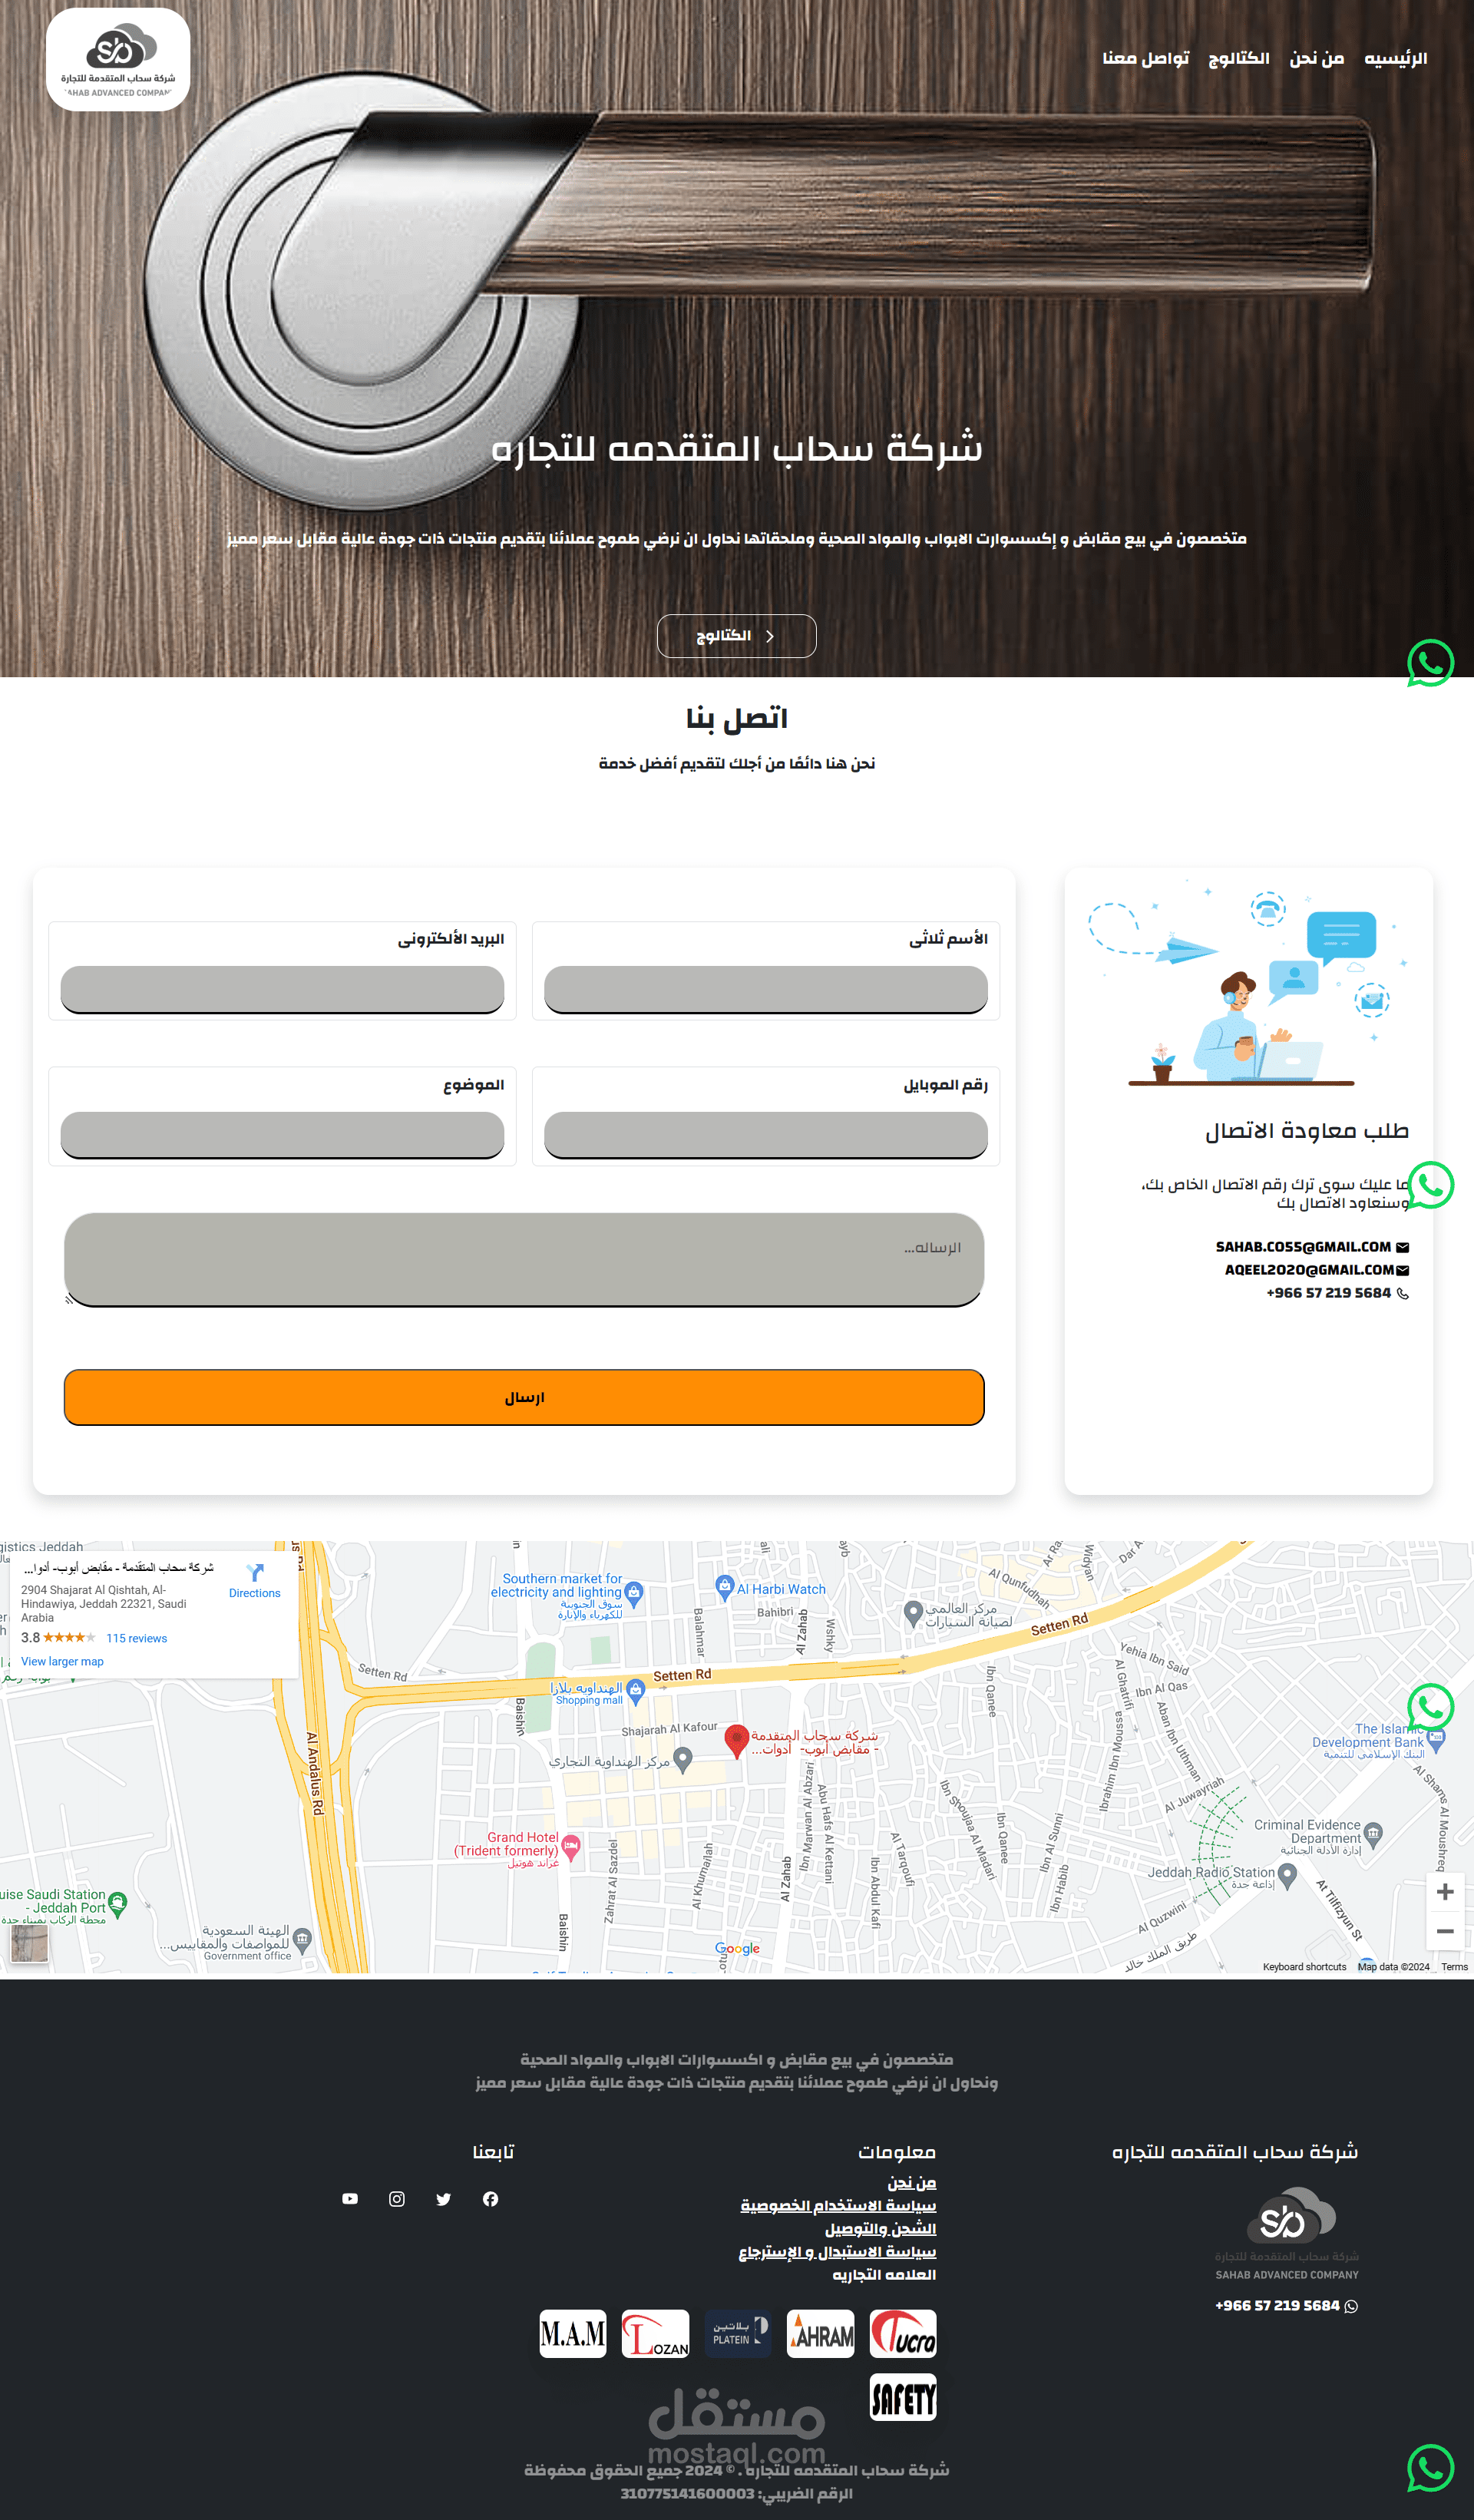Open the Instagram icon link
This screenshot has height=2520, width=1474.
[397, 2199]
